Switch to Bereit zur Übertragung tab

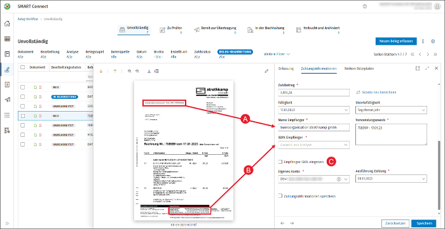pos(216,30)
